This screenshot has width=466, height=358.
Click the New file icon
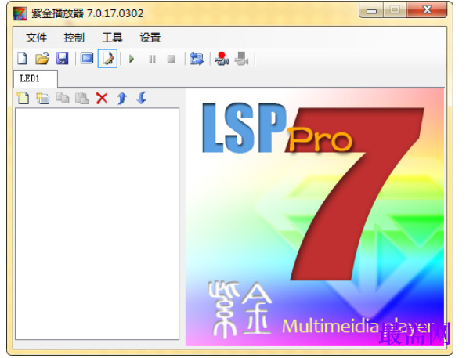(22, 59)
